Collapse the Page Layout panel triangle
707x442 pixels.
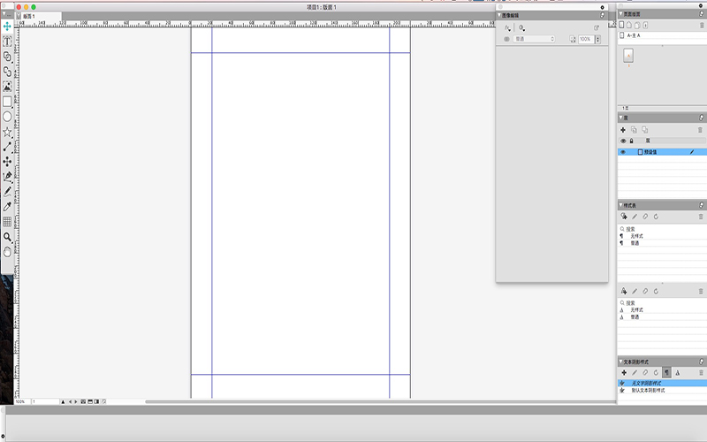[x=621, y=14]
